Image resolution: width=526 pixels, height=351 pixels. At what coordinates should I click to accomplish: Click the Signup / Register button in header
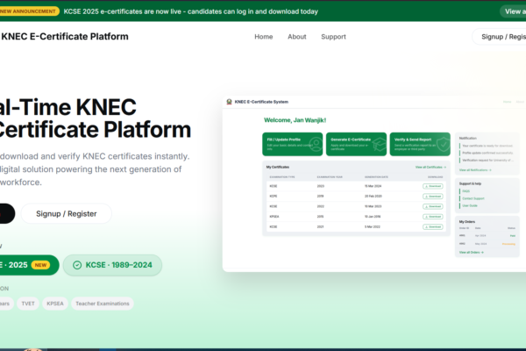pos(500,37)
